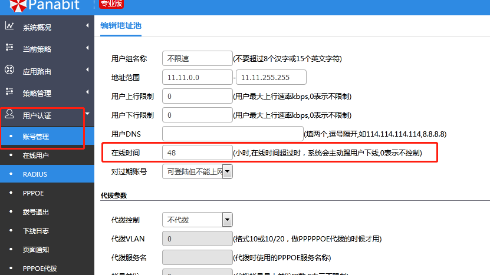Open the PPPOE sidebar entry
The image size is (490, 275).
pyautogui.click(x=33, y=193)
